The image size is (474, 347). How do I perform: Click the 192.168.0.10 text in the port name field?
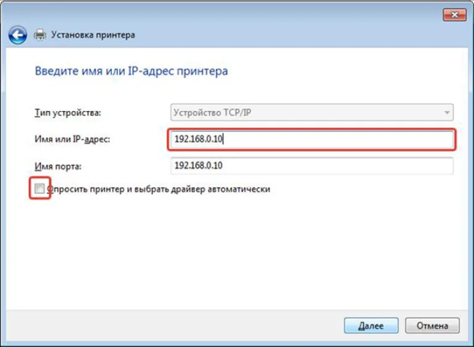click(199, 165)
